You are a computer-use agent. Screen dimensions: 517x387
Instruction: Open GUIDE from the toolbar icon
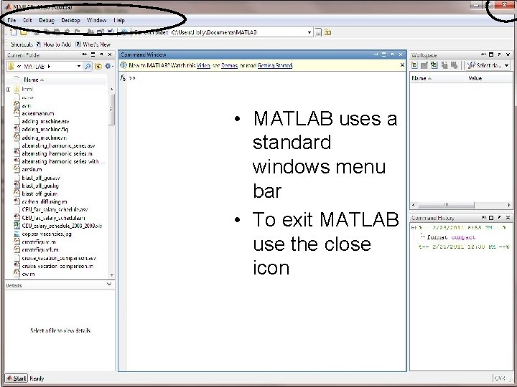click(101, 32)
